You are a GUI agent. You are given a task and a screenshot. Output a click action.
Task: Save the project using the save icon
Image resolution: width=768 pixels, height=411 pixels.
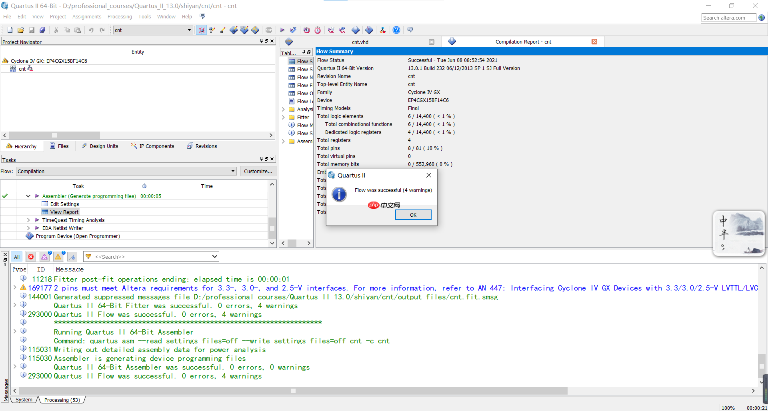coord(31,30)
